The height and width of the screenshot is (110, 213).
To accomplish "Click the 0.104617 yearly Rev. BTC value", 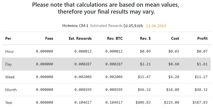I will tap(114, 102).
